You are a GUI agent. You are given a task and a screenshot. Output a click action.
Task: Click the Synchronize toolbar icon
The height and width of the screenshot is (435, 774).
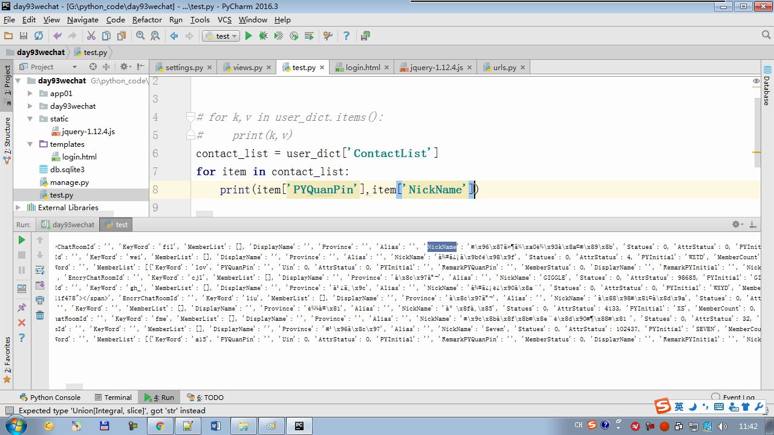click(39, 36)
